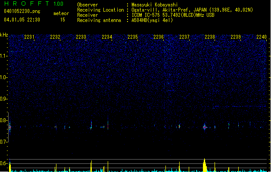
Task: Click the tall vertical echo streak near 2234
Action: pyautogui.click(x=108, y=123)
